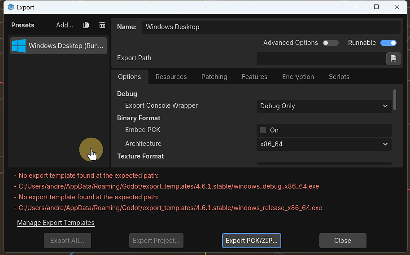Click the Windows logo preset icon
Image resolution: width=410 pixels, height=255 pixels.
point(19,46)
